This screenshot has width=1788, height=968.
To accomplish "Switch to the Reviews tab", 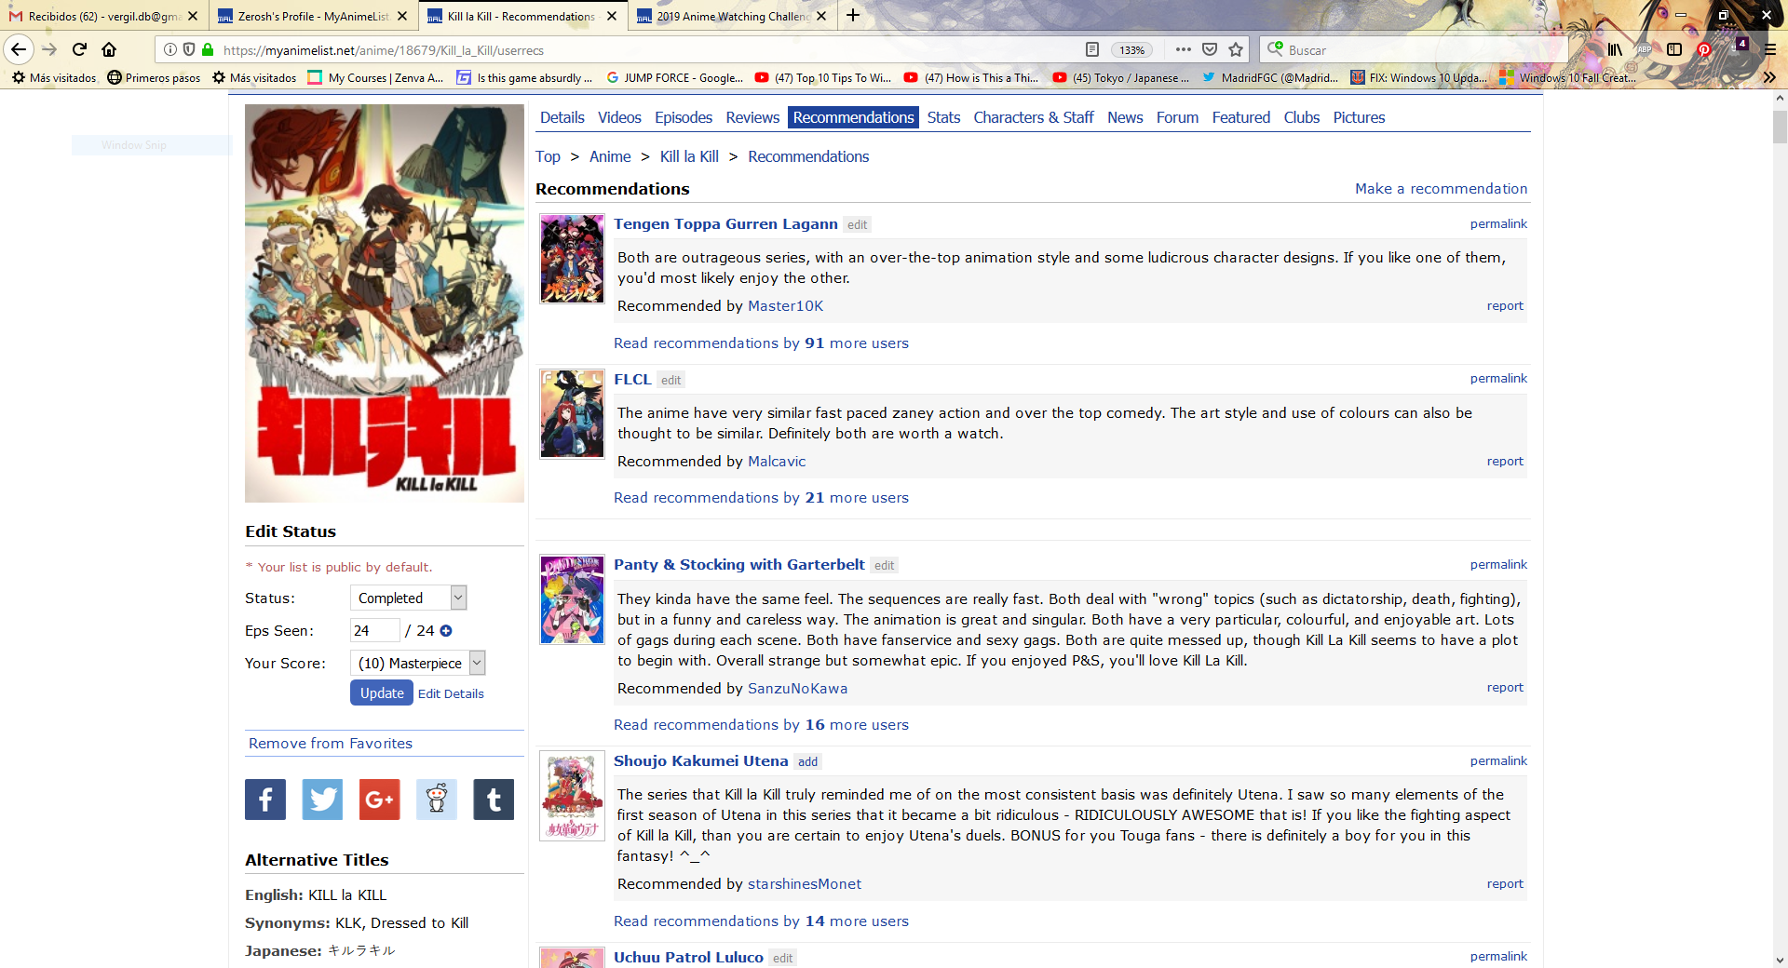I will [752, 117].
